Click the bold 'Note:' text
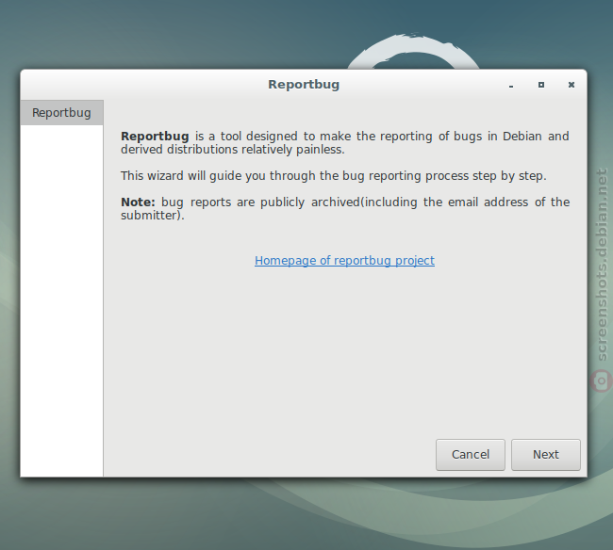The height and width of the screenshot is (550, 613). pos(138,202)
